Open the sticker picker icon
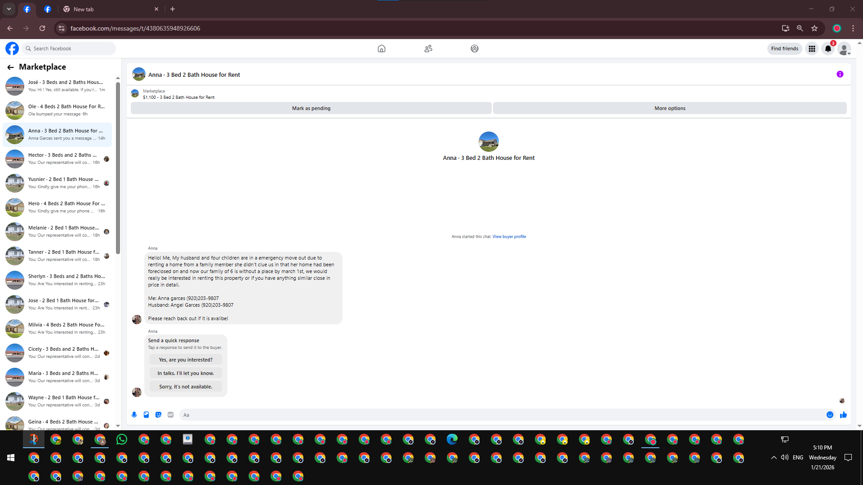The image size is (863, 485). tap(158, 415)
